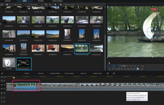Image resolution: width=164 pixels, height=105 pixels.
Task: Disable the top empty timeline track checkbox
Action: pos(2,81)
